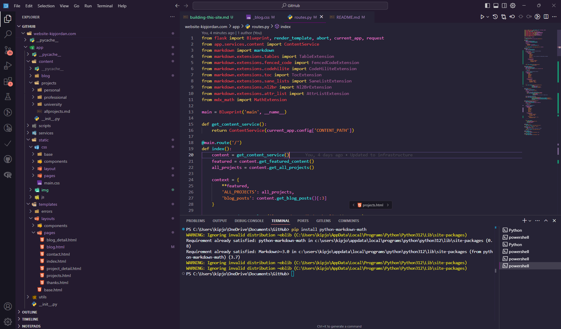Click the file history clock icon in editor toolbar
Screen dimensions: 561x329
point(495,17)
